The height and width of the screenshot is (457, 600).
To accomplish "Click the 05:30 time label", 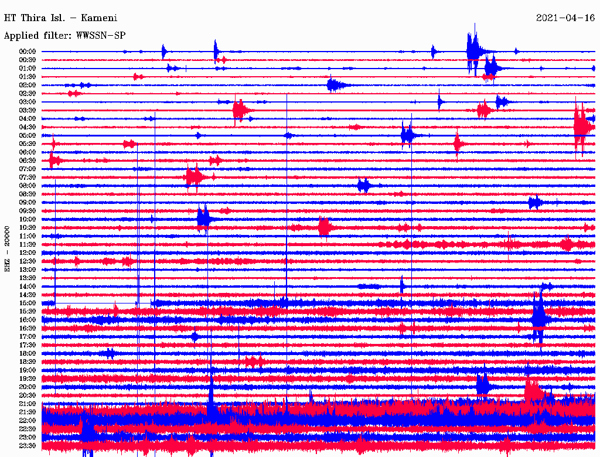I will coord(28,144).
